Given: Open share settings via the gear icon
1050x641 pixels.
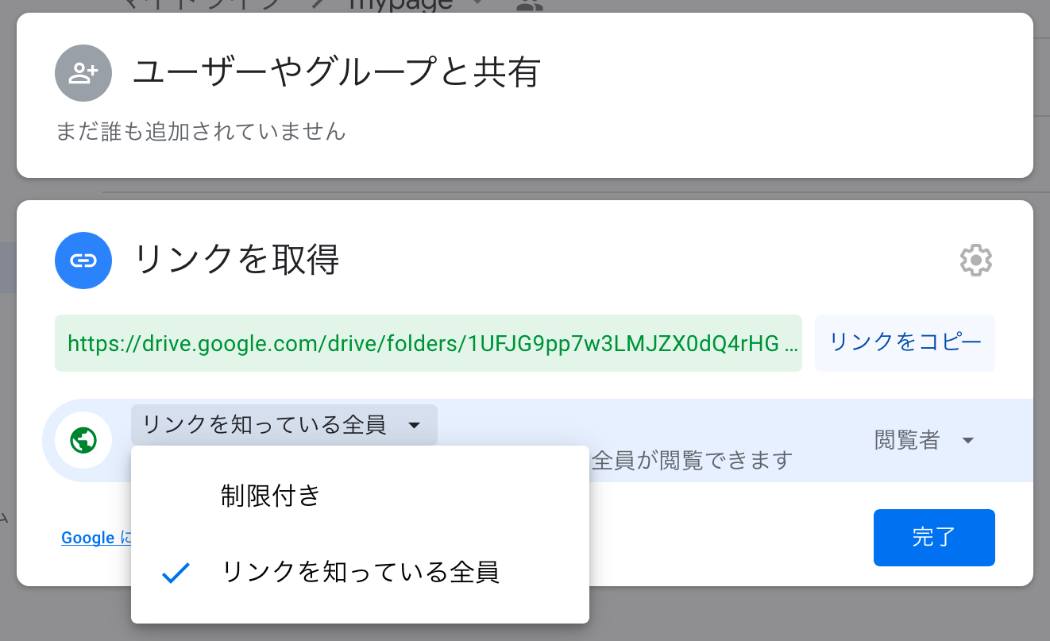Looking at the screenshot, I should (976, 260).
